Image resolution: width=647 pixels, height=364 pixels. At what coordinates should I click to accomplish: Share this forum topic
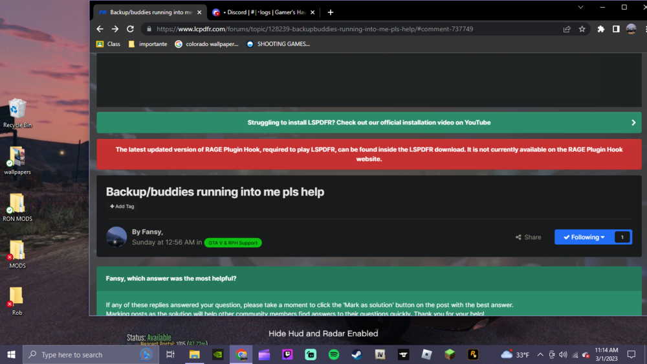point(528,237)
